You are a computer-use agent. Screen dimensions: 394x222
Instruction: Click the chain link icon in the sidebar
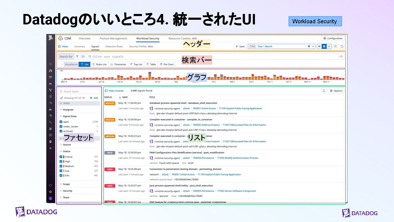pyautogui.click(x=51, y=122)
